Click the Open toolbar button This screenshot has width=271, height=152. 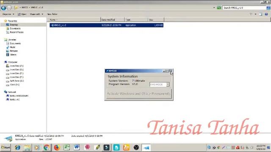[22, 14]
